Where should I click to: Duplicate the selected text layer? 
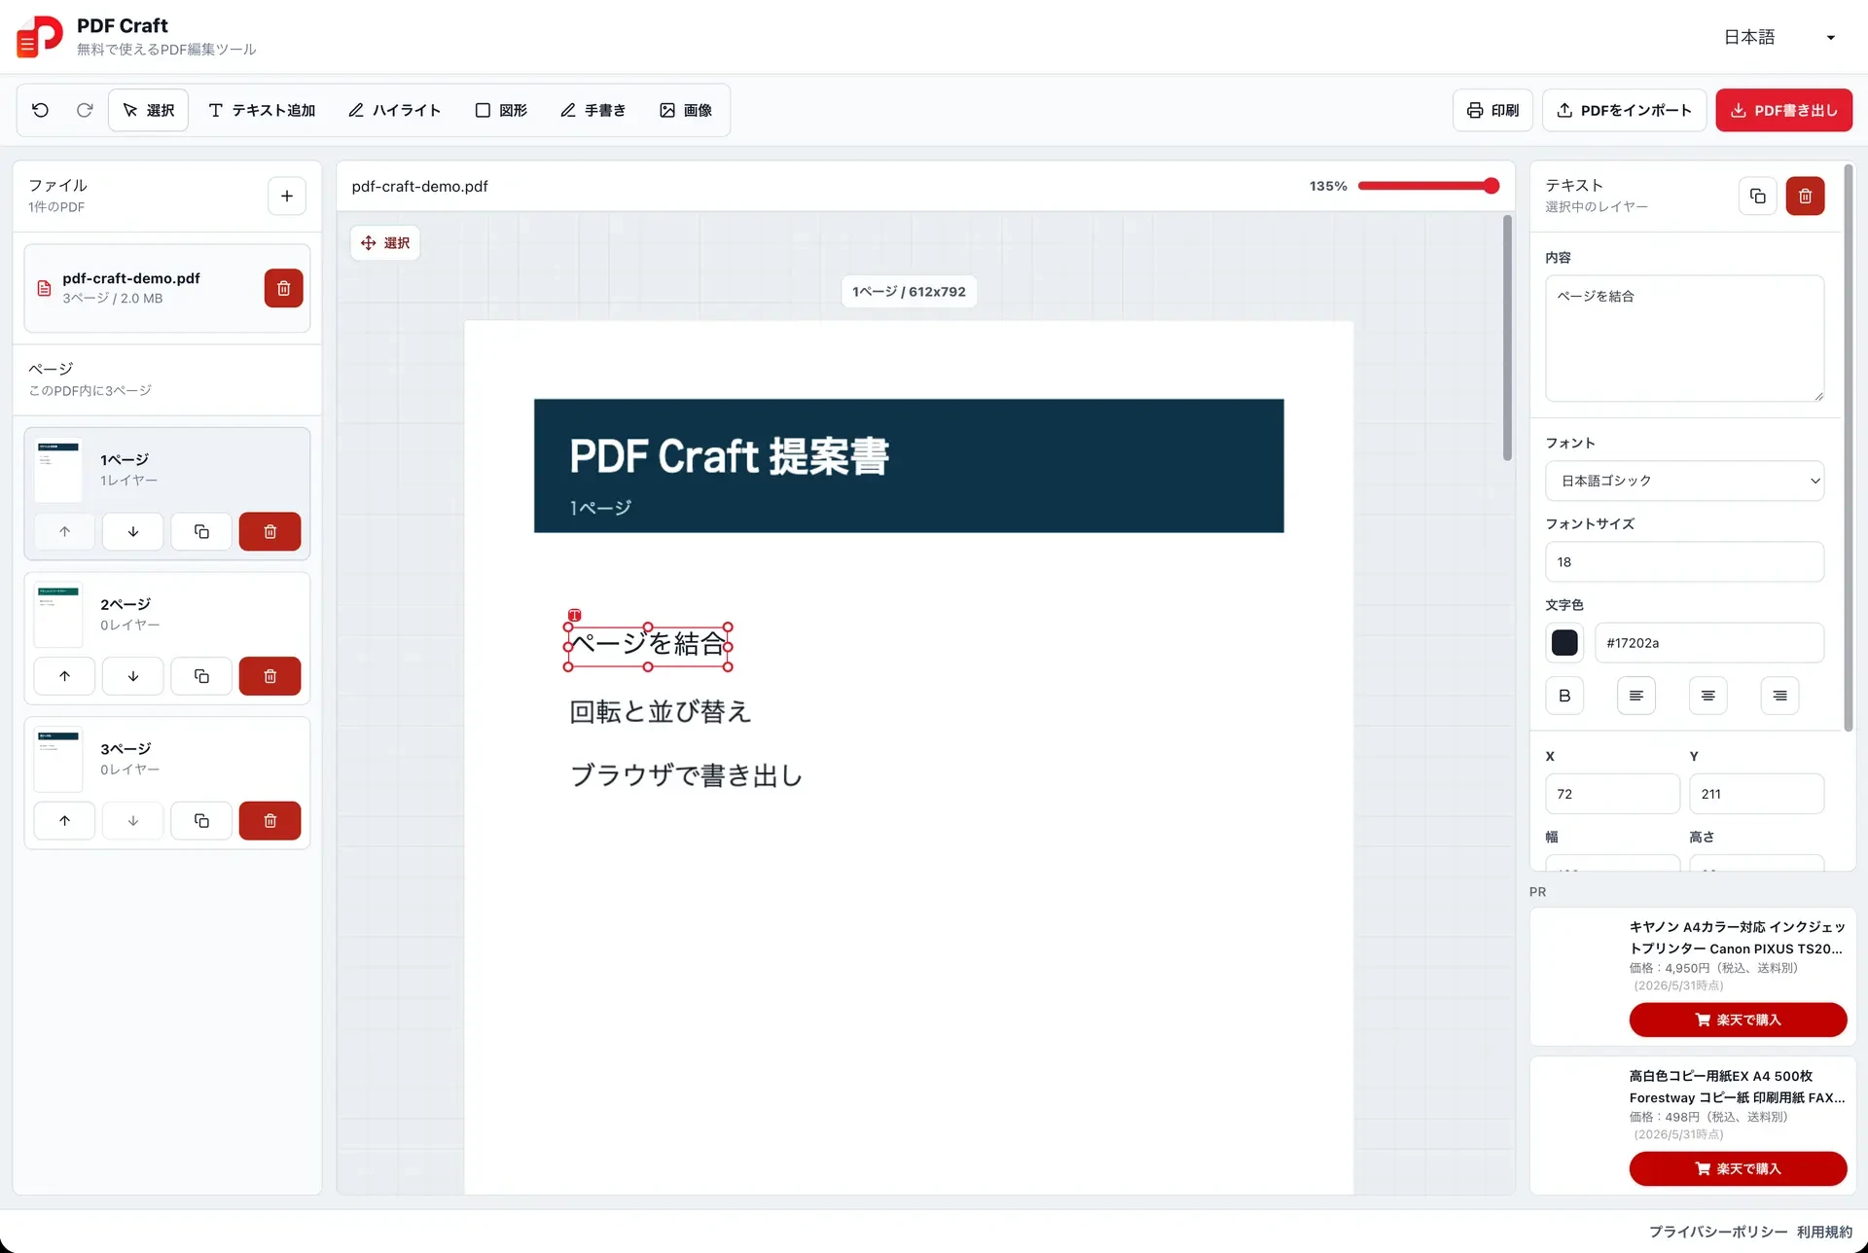1757,197
